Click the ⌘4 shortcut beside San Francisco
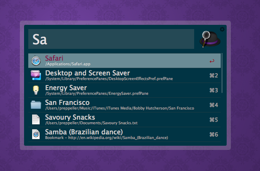 pos(213,105)
